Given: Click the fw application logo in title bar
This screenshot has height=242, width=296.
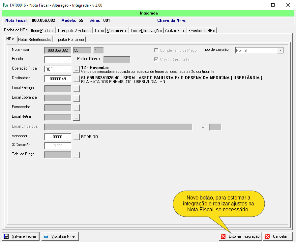Looking at the screenshot, I should tap(6, 5).
